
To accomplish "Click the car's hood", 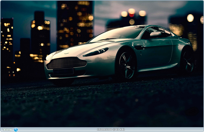I will [76, 48].
